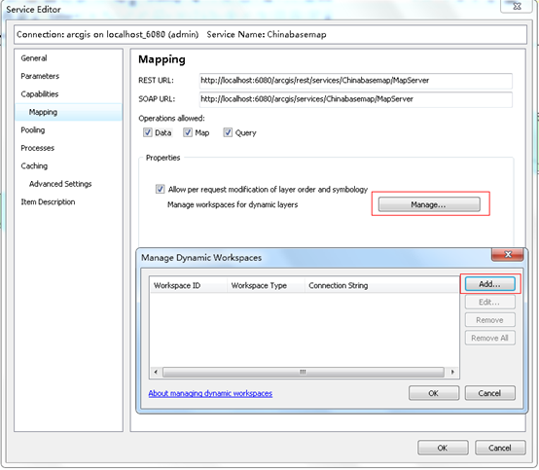Sort by Workspace ID column header
Screen dimensions: 539x470
click(189, 285)
